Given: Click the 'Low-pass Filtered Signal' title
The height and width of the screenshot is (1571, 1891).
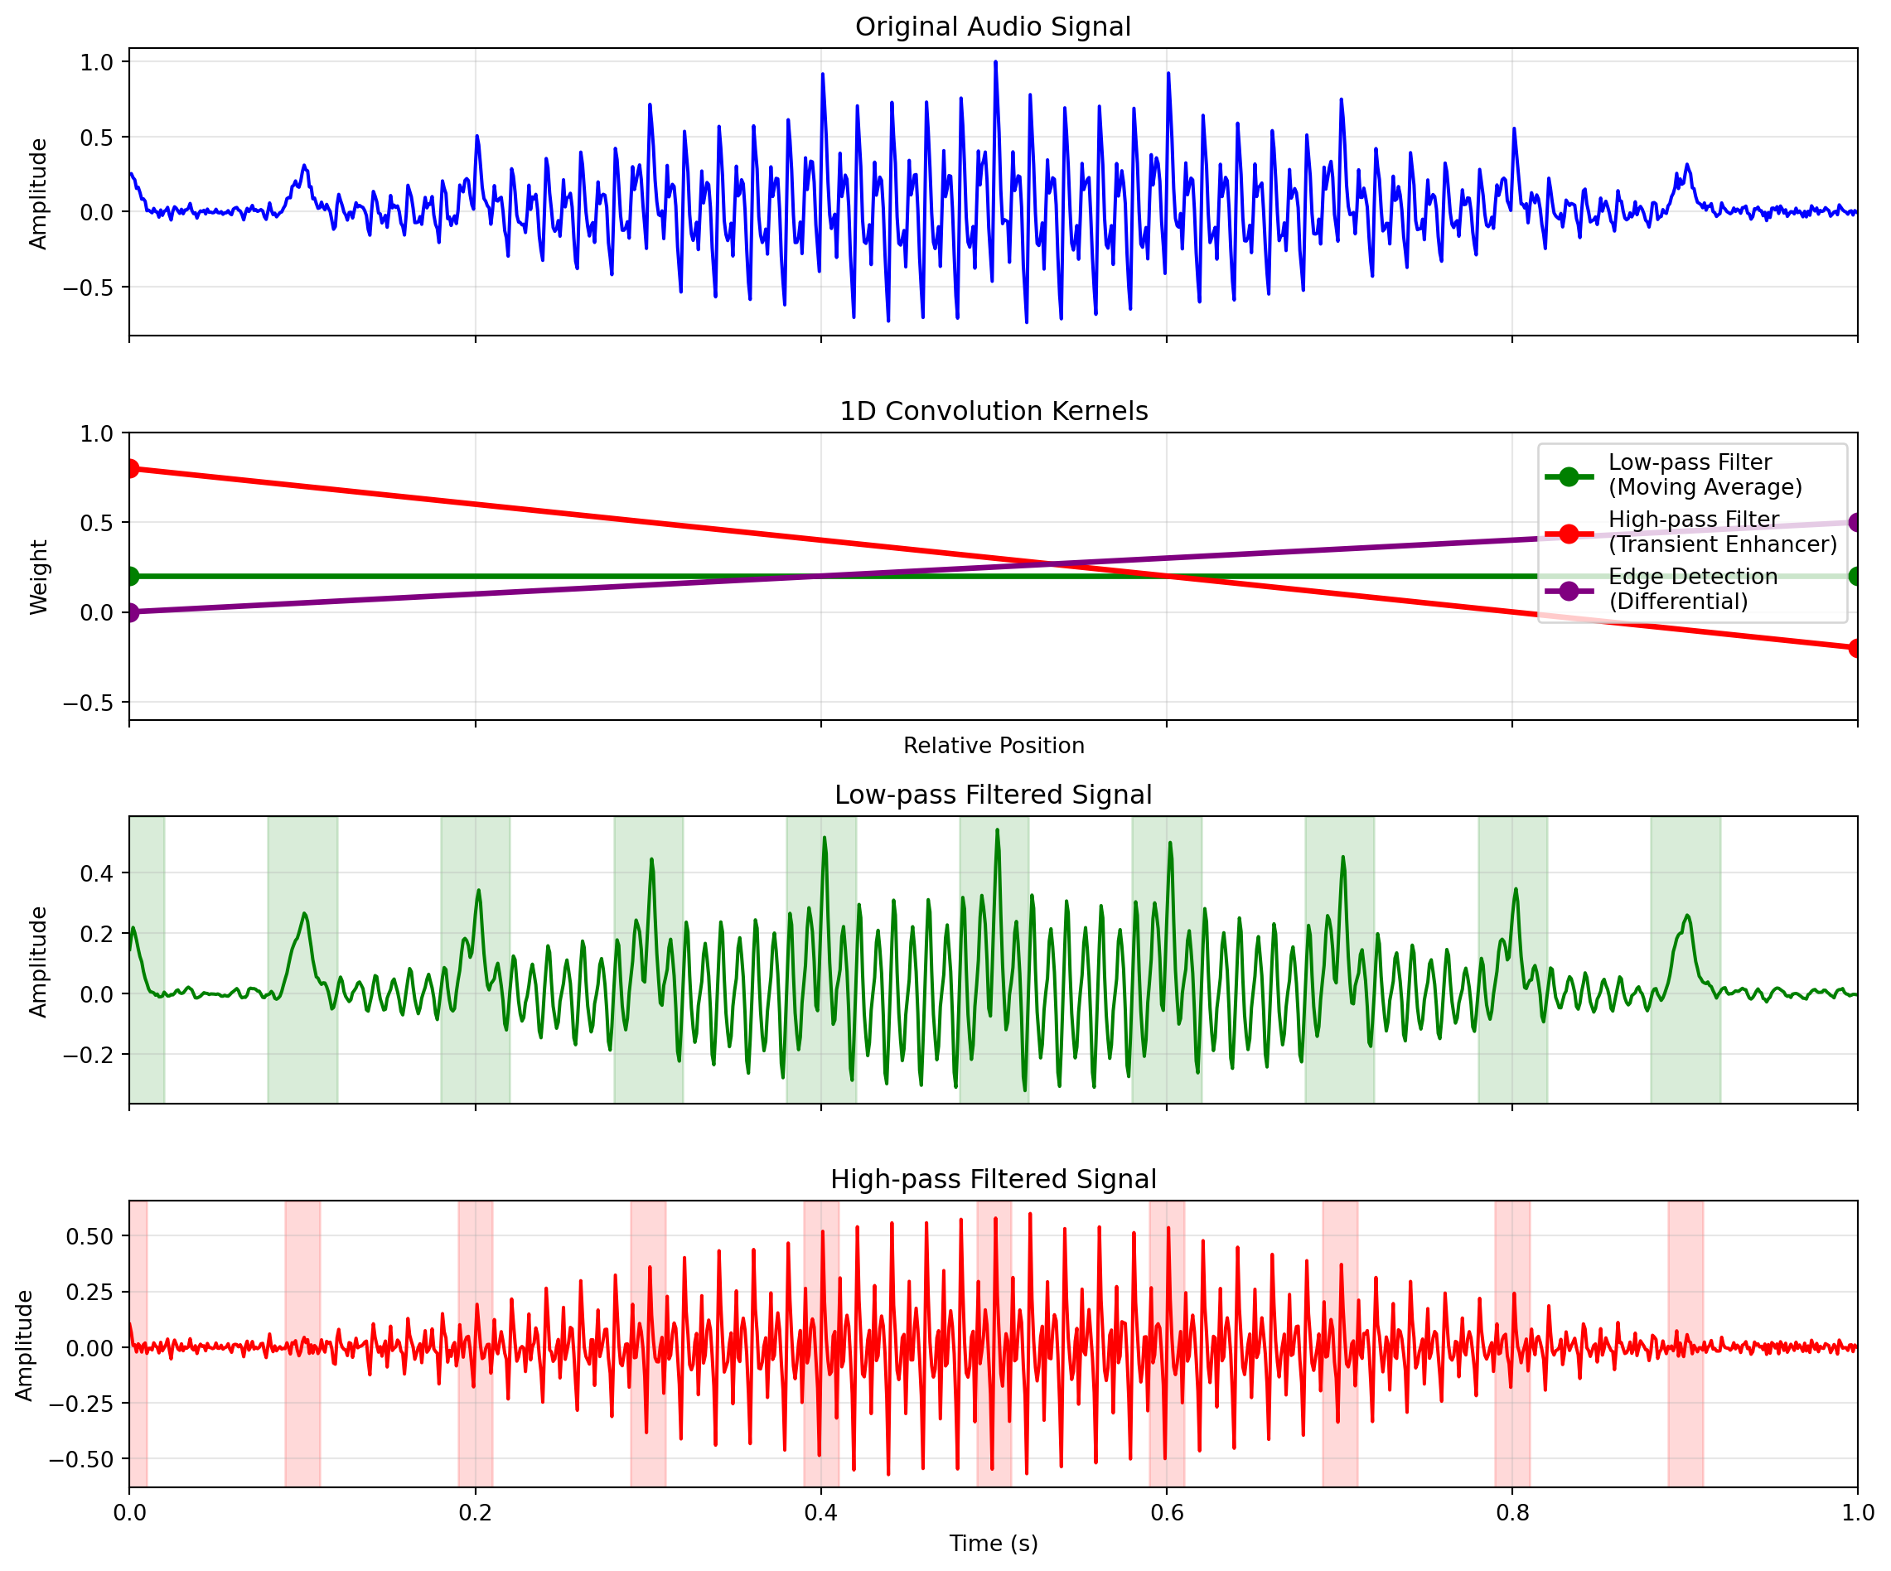Looking at the screenshot, I should point(993,795).
